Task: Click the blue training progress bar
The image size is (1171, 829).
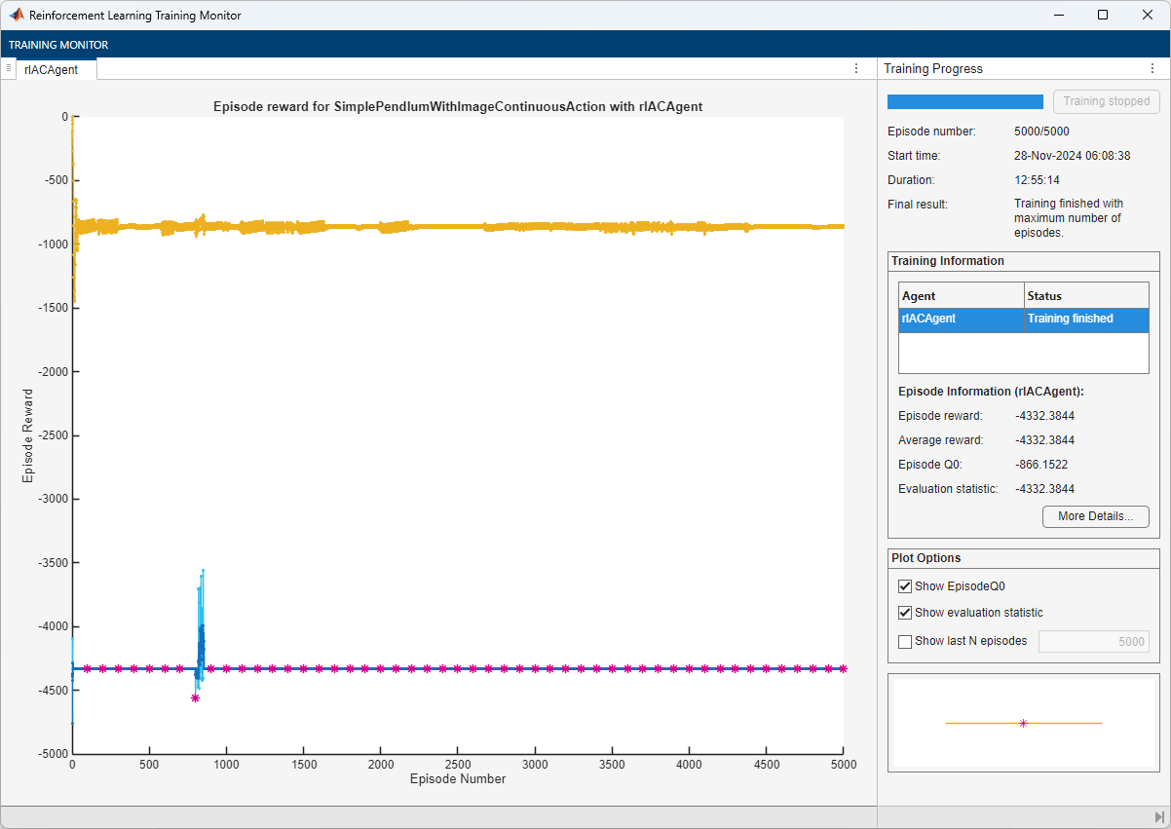Action: coord(964,101)
